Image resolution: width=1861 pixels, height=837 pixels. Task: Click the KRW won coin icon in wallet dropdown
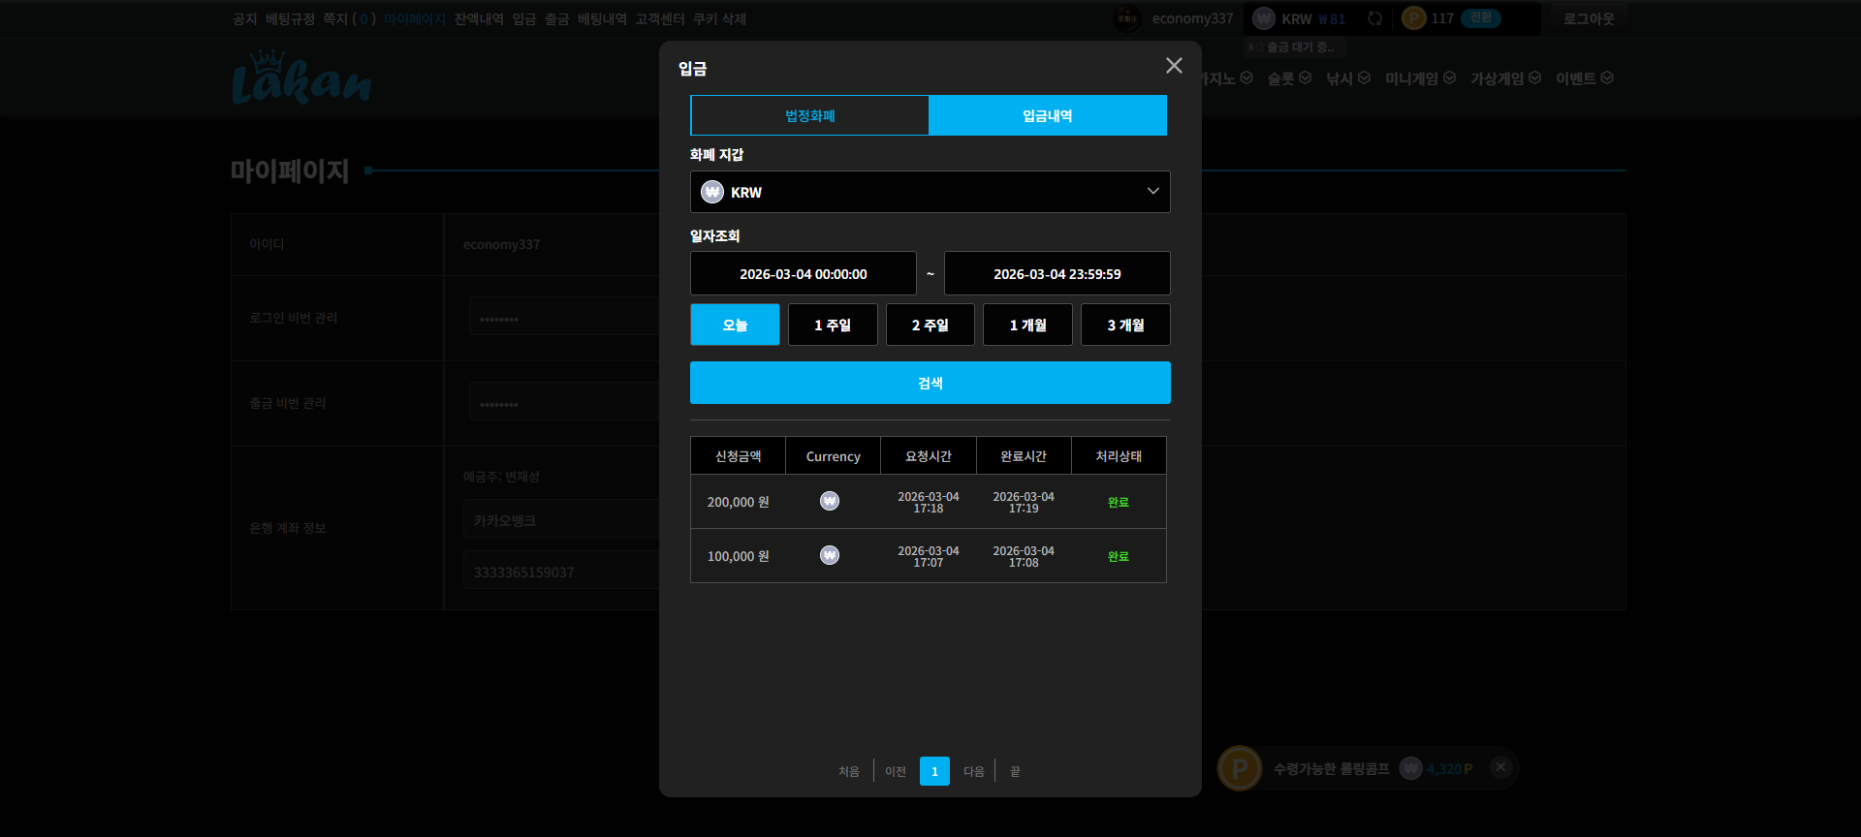coord(712,192)
